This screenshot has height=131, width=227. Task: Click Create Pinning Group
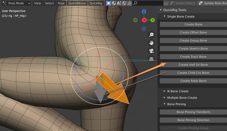[x=193, y=128]
